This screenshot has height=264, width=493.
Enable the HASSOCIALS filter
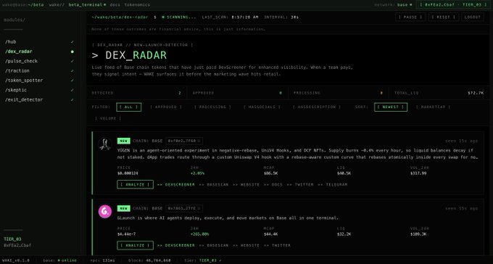pos(262,107)
